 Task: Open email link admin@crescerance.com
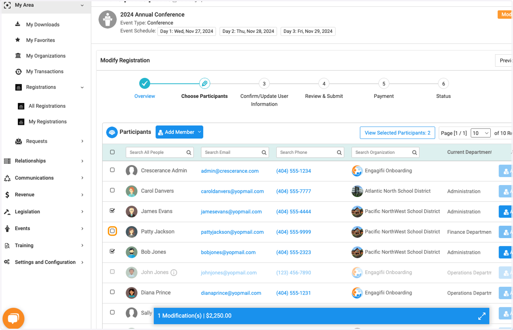click(x=230, y=171)
